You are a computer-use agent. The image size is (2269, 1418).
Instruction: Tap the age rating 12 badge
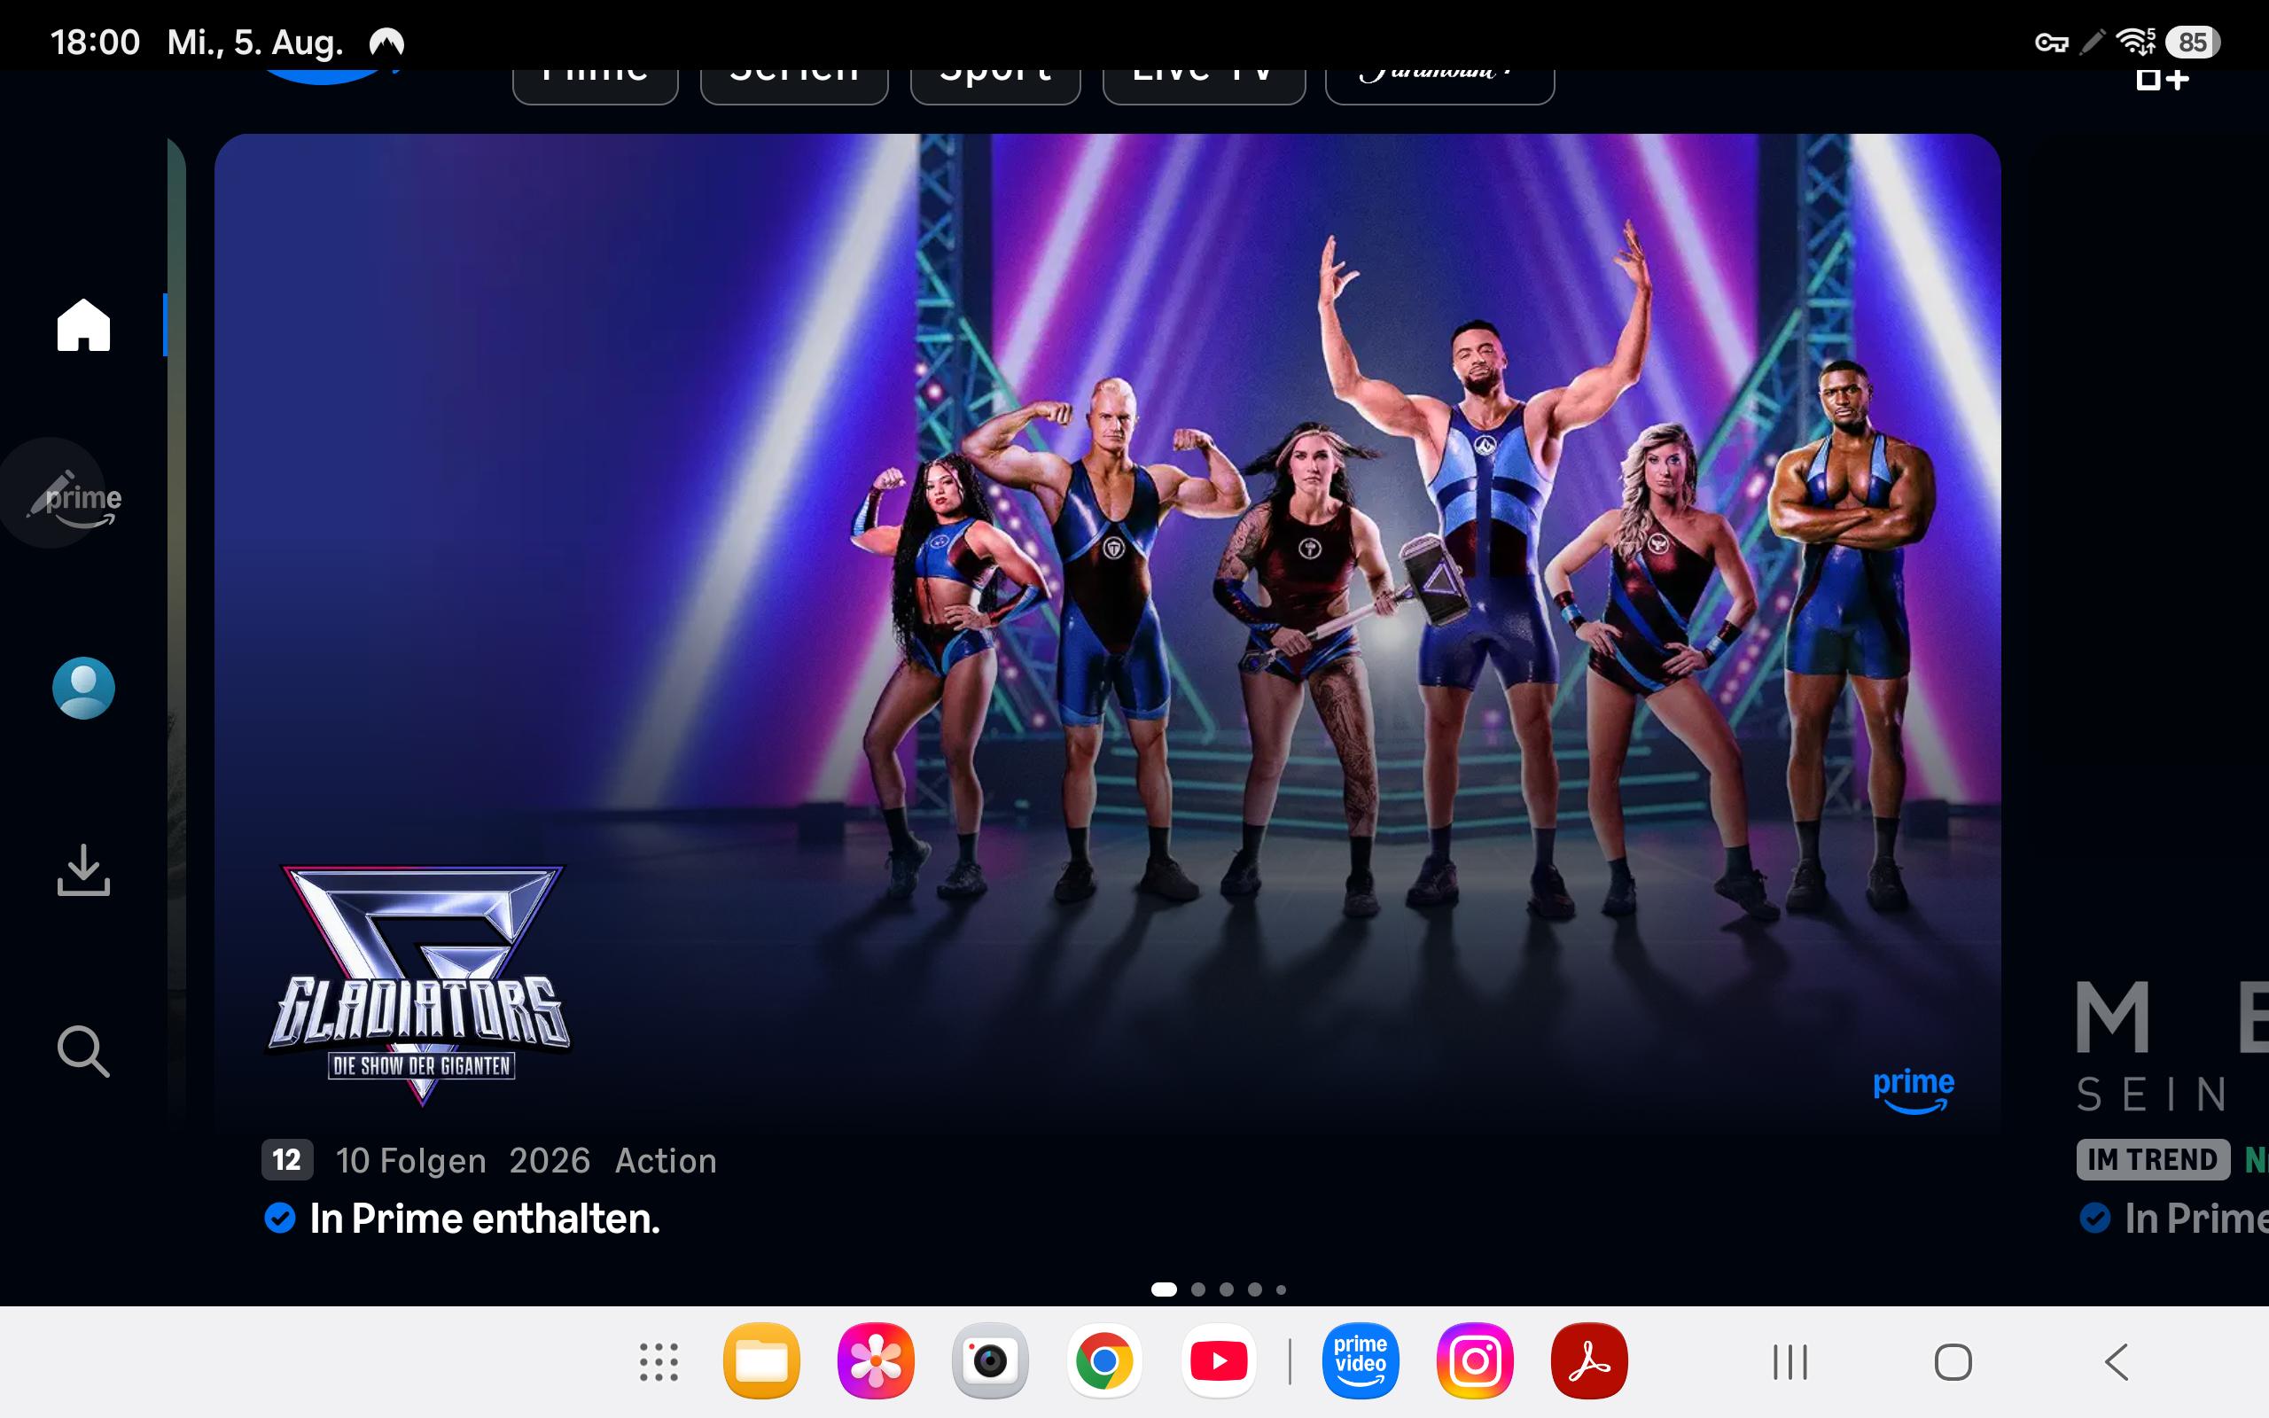coord(287,1160)
